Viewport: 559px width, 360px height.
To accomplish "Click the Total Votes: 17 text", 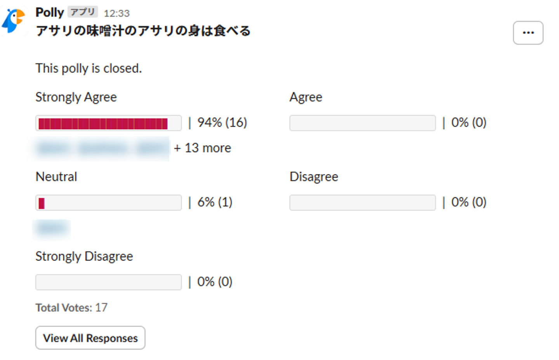I will 71,308.
